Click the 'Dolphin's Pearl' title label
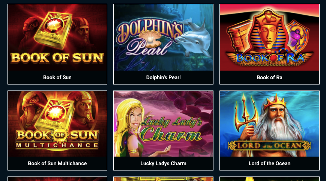 pos(164,77)
